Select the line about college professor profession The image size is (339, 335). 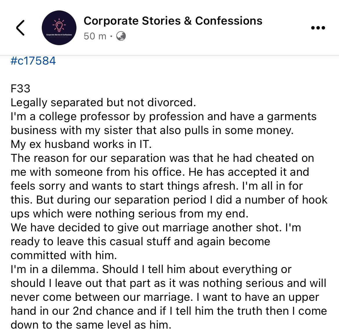coord(164,116)
